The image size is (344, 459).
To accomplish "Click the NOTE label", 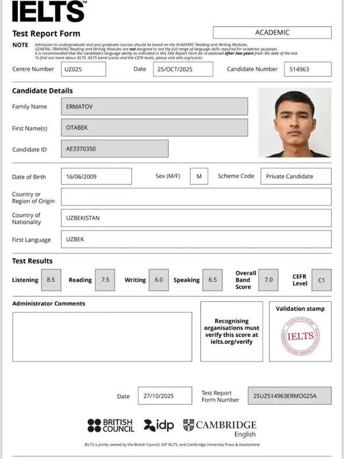I will pos(20,45).
